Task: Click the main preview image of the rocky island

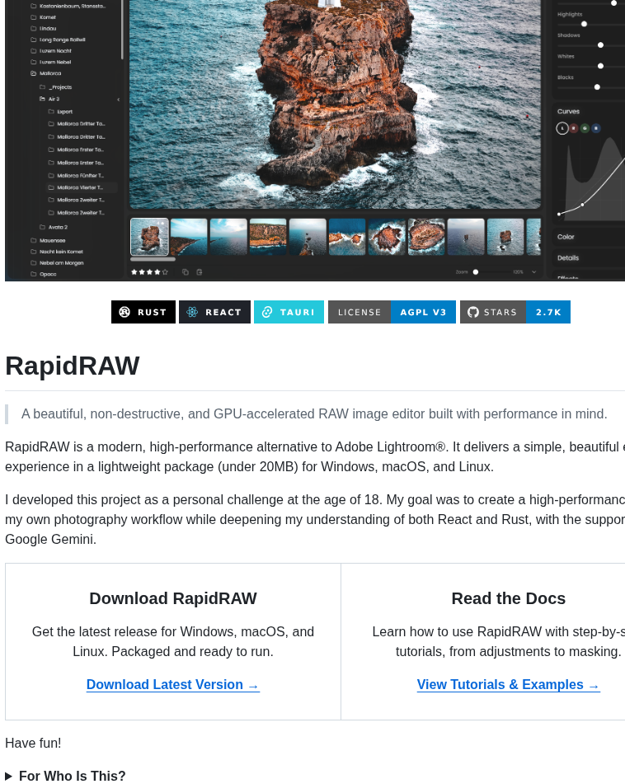Action: 336,104
